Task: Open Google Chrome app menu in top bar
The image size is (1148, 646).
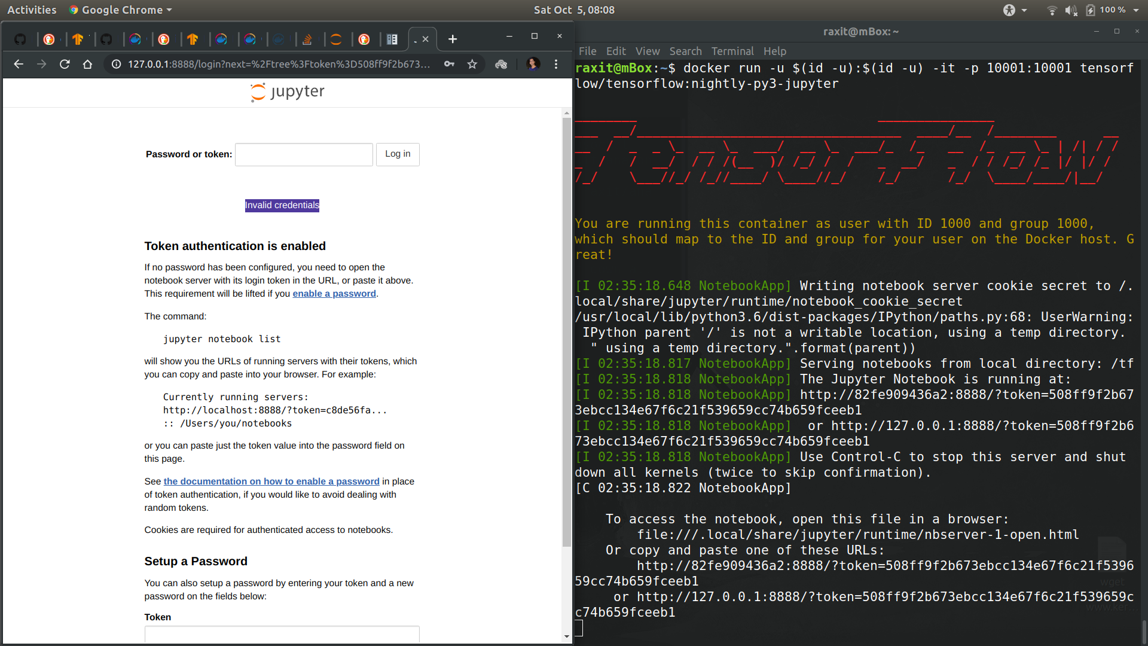Action: coord(120,10)
